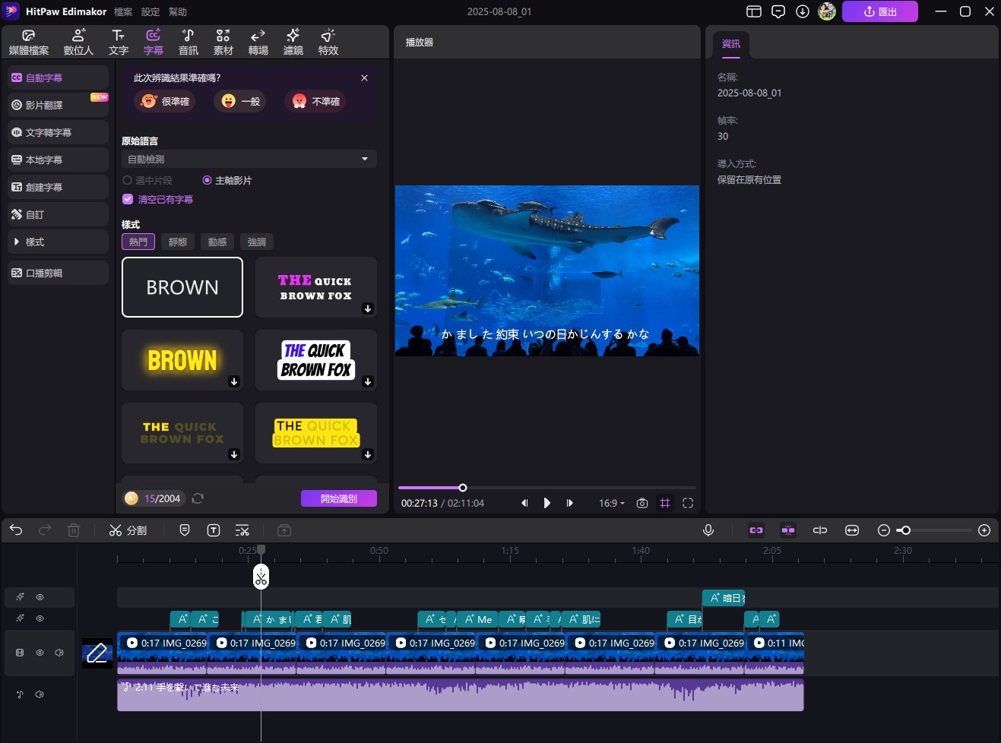The width and height of the screenshot is (1001, 743).
Task: Click the purple 匯出 export button
Action: pos(880,11)
